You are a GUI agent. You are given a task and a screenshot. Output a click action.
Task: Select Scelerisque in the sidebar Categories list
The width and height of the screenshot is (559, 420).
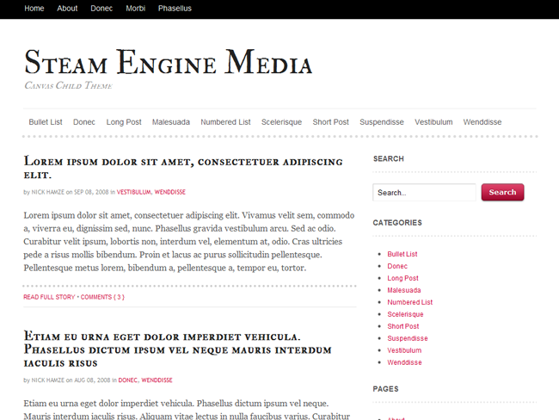(405, 314)
